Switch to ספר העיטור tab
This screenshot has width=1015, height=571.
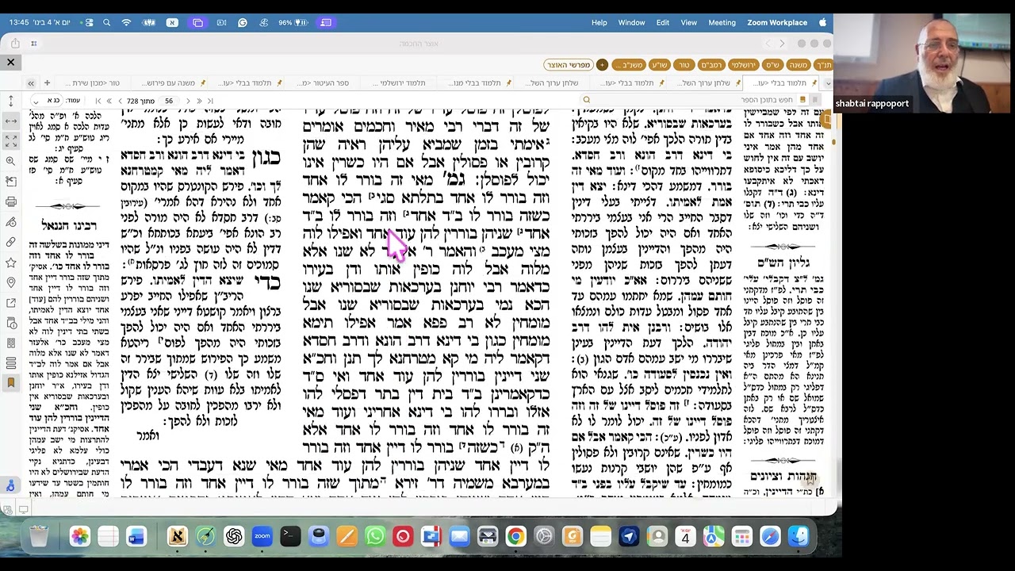[324, 82]
